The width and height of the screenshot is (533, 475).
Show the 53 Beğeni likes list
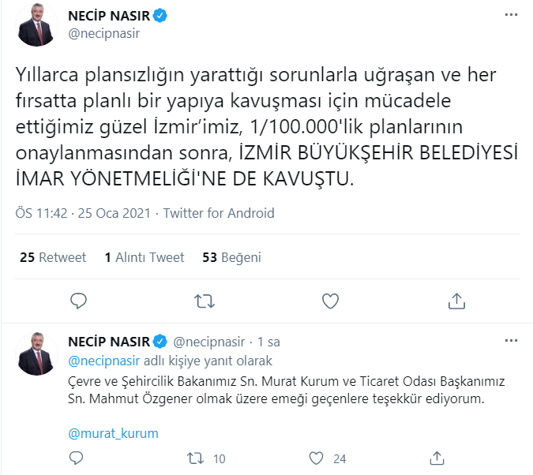point(231,257)
